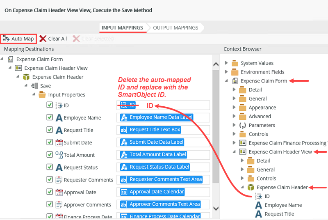The image size is (328, 220).
Task: Select the Environment Fields folder icon
Action: click(x=235, y=72)
